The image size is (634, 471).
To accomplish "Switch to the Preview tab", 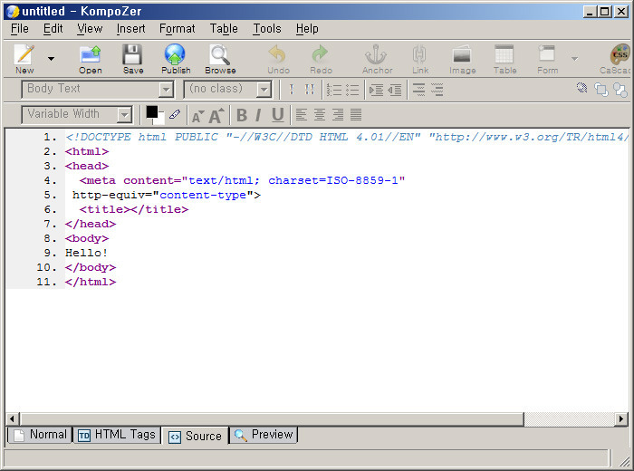I will click(x=264, y=435).
